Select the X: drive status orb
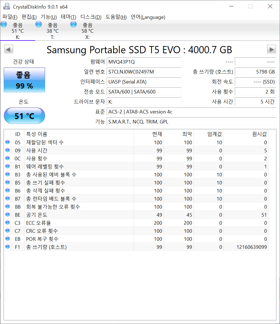 point(73,24)
